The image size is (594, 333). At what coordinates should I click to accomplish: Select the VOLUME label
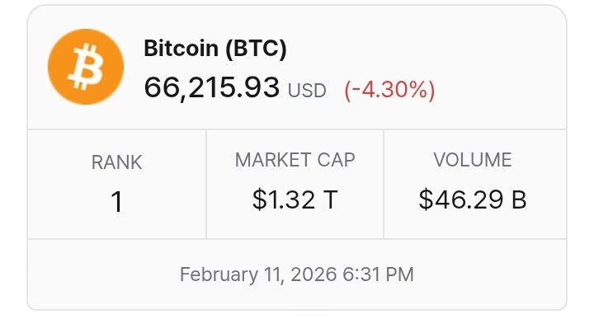(473, 160)
